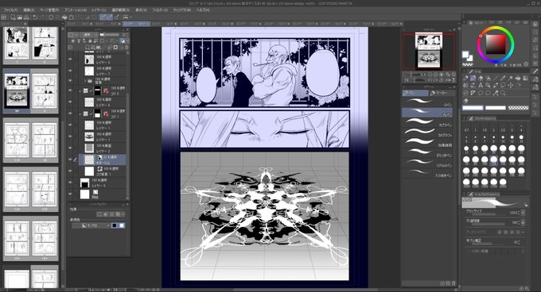The height and width of the screenshot is (292, 541).
Task: Toggle visibility of the selected highlighted layer
Action: click(70, 159)
